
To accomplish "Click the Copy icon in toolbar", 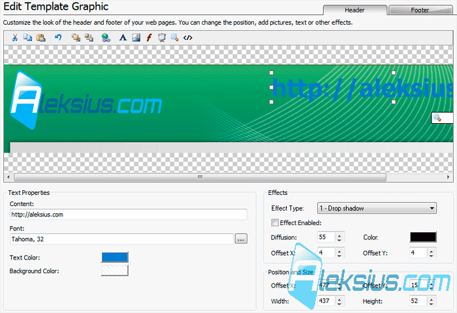I will (27, 38).
